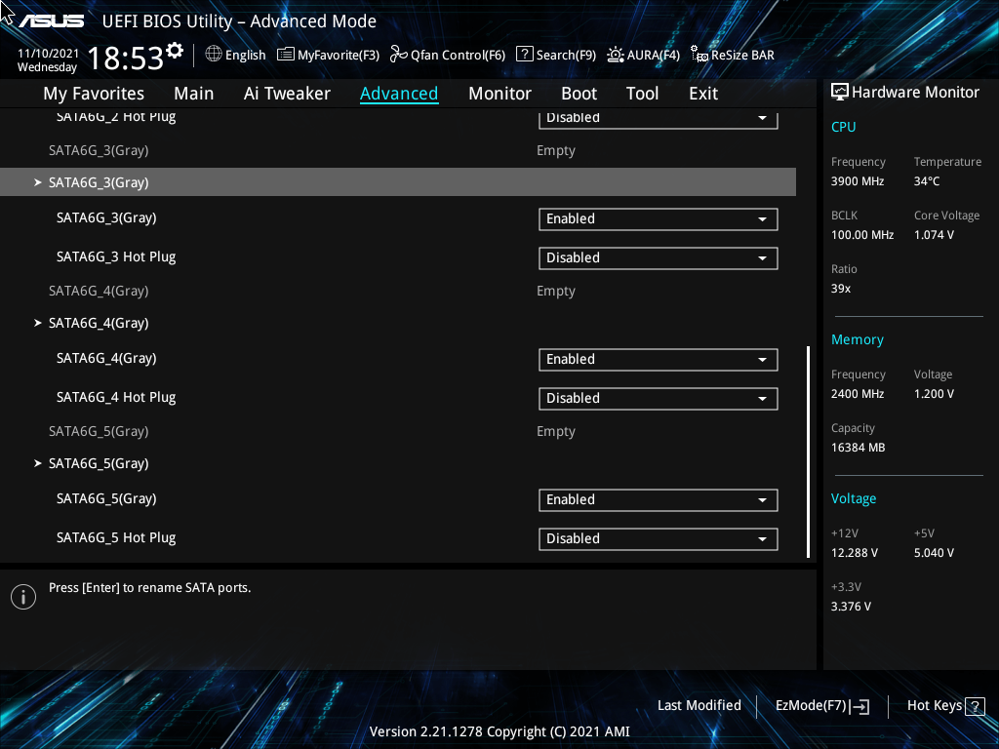Go to the Monitor tab
999x749 pixels.
499,94
